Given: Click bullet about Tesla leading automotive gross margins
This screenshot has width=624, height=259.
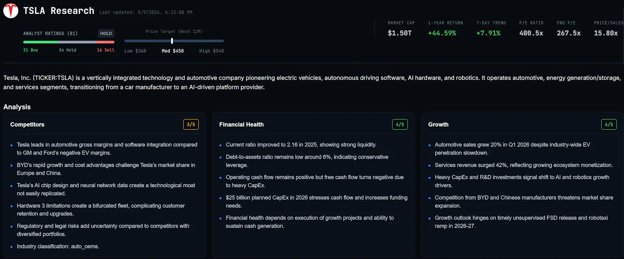Looking at the screenshot, I should (107, 149).
